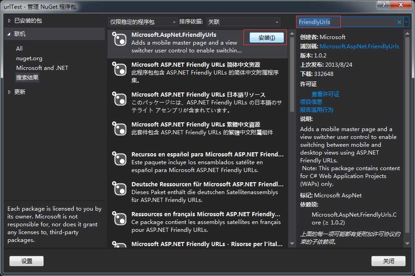The height and width of the screenshot is (276, 415).
Task: Click icon of Friendly URLs 日本語リソース package
Action: click(x=119, y=99)
